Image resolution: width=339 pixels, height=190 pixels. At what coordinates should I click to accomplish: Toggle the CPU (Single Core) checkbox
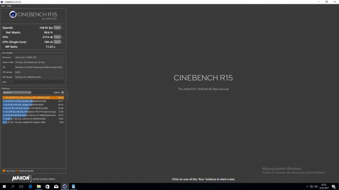click(x=63, y=42)
